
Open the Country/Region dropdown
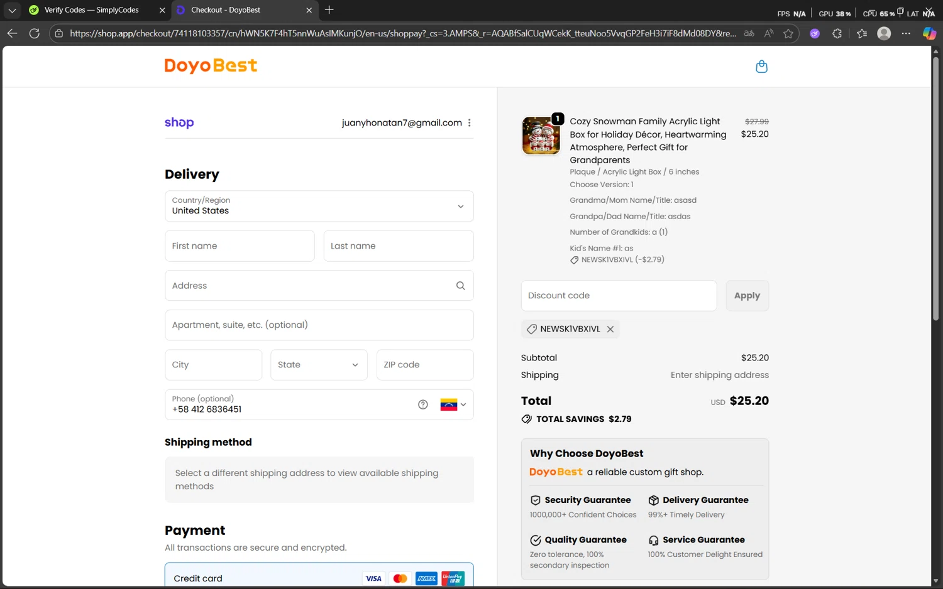click(319, 206)
